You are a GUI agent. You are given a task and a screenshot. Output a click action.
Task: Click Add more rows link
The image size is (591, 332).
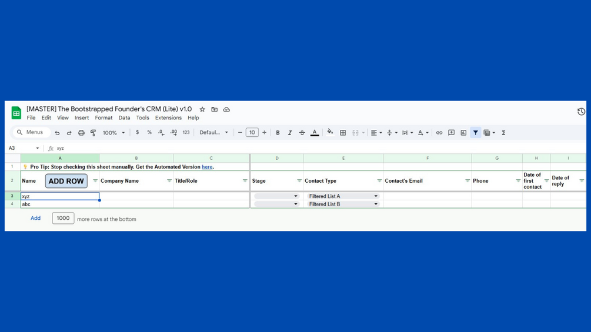[x=35, y=219]
